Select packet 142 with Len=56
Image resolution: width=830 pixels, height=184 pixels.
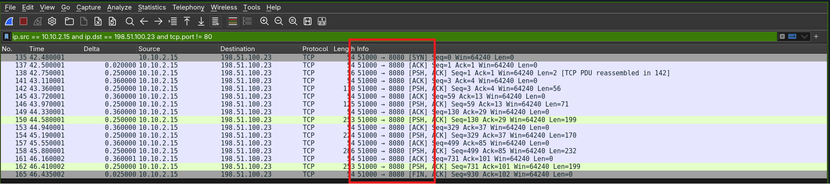415,89
